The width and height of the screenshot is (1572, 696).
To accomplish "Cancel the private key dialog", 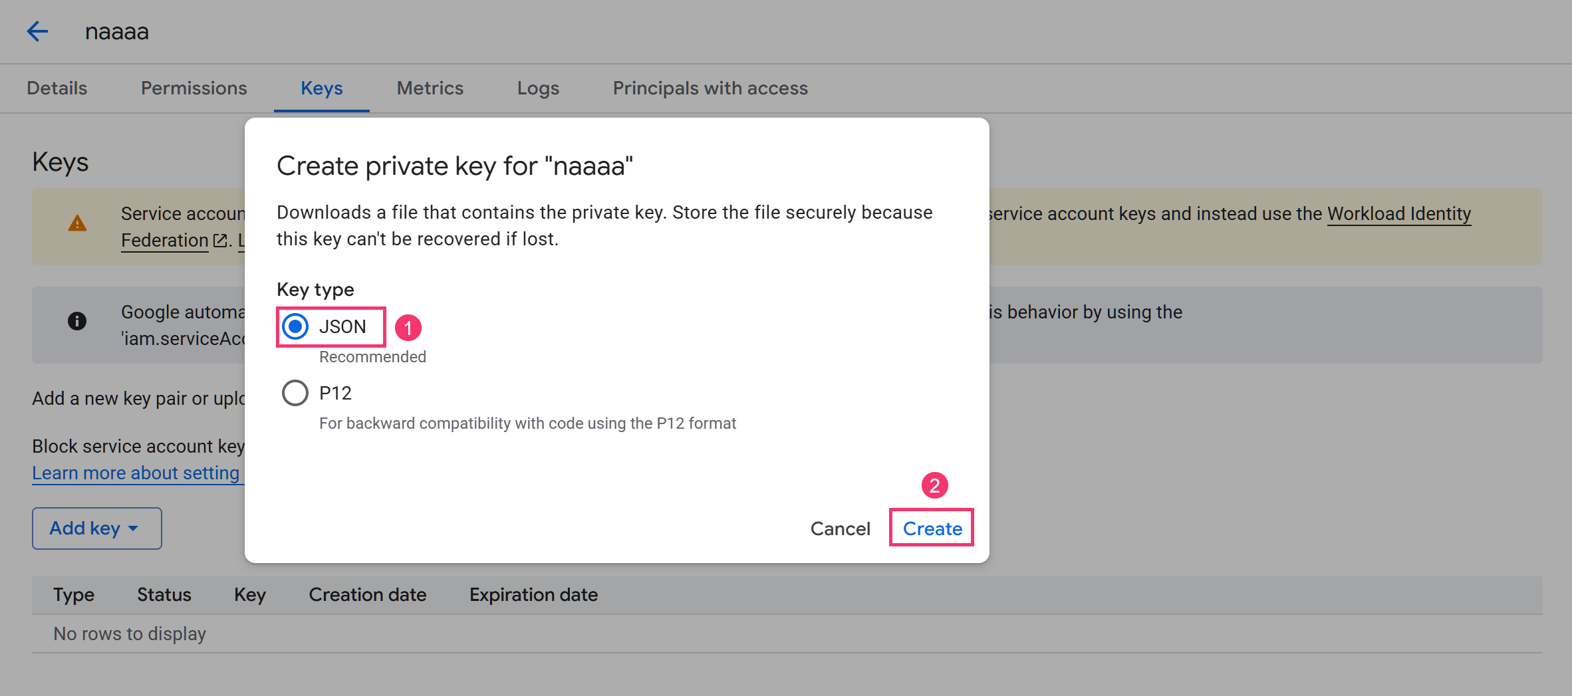I will click(841, 528).
